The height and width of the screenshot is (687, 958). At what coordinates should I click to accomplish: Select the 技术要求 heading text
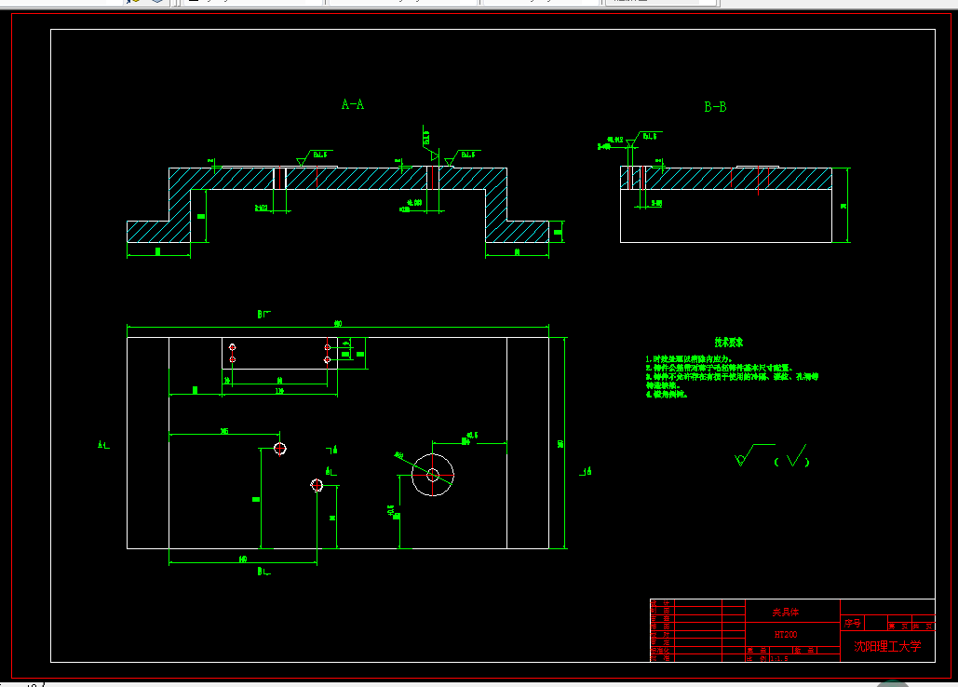(x=729, y=343)
